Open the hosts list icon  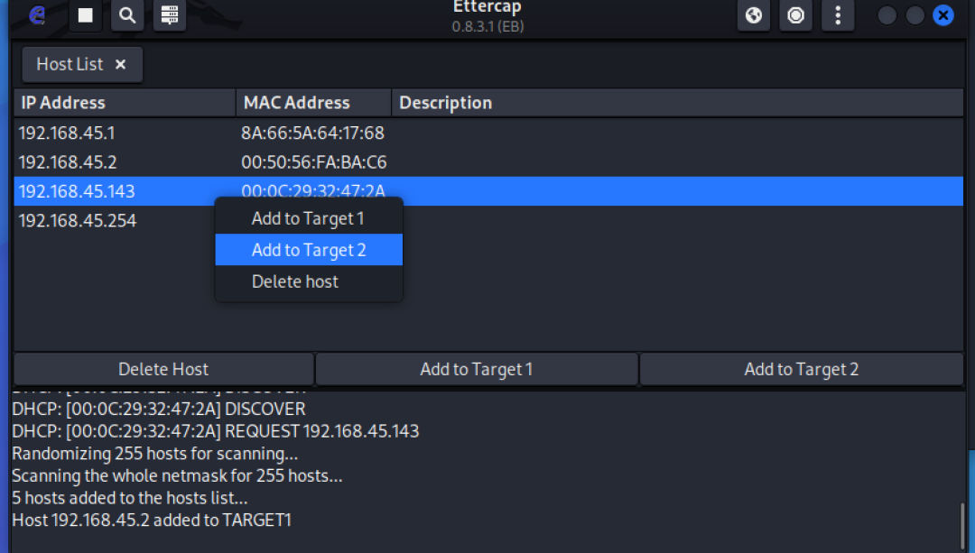click(169, 14)
